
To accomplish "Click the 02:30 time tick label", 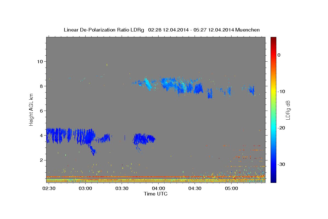I will pos(49,189).
